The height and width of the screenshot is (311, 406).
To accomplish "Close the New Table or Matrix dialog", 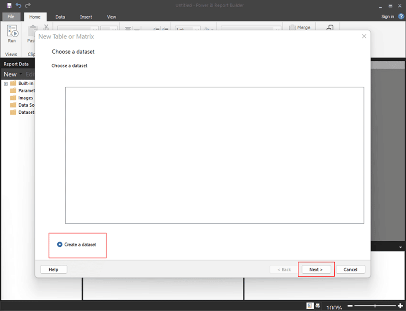I will (364, 36).
